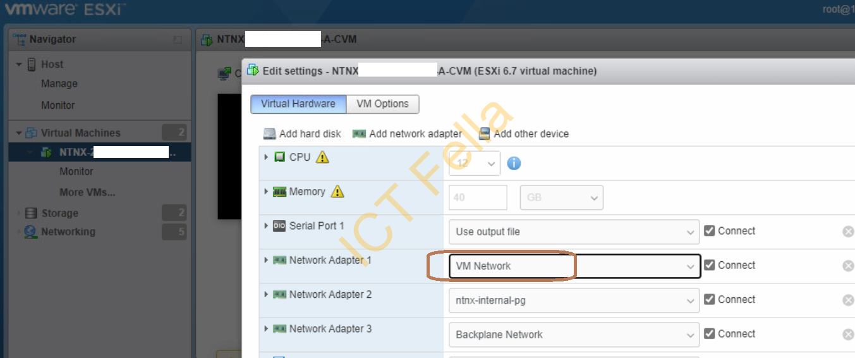Image resolution: width=855 pixels, height=358 pixels.
Task: Remove Network Adapter 1 with its X icon
Action: pyautogui.click(x=848, y=266)
